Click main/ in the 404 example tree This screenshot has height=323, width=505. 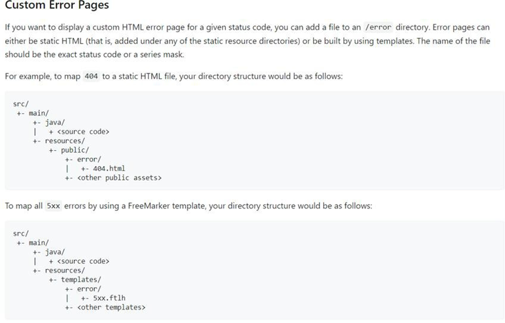(39, 113)
